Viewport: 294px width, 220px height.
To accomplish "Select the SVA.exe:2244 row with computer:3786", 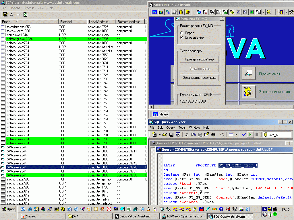I will (x=74, y=175).
